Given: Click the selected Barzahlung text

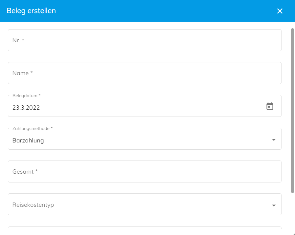Looking at the screenshot, I should [x=28, y=140].
